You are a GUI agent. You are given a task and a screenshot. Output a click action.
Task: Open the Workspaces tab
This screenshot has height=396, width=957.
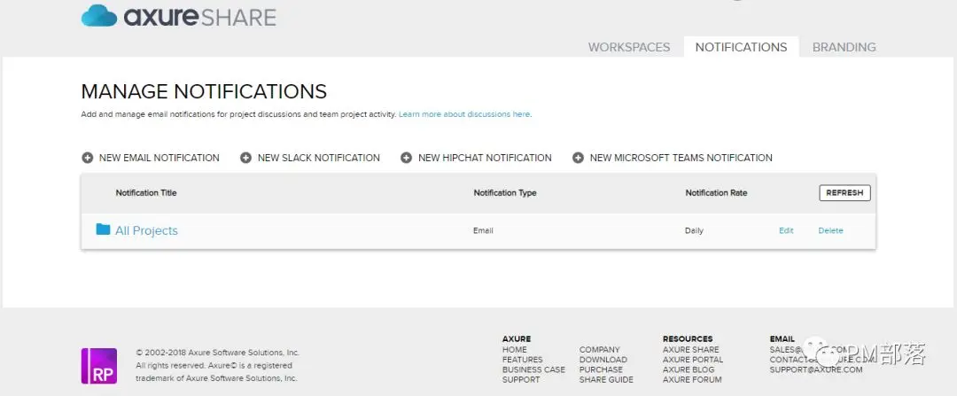[x=628, y=47]
